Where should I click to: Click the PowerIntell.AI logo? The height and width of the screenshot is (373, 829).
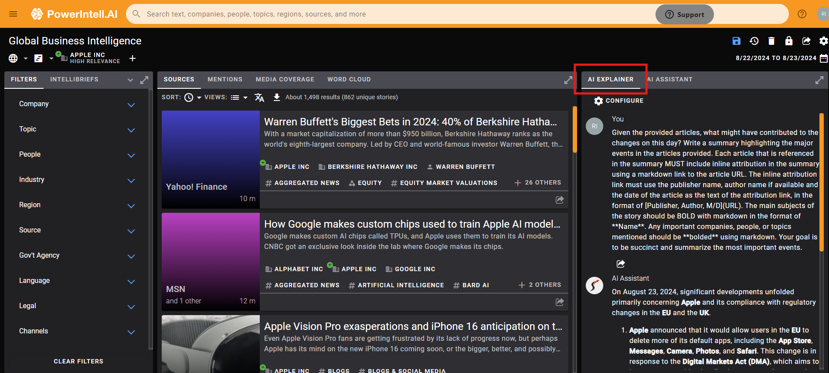pos(74,14)
